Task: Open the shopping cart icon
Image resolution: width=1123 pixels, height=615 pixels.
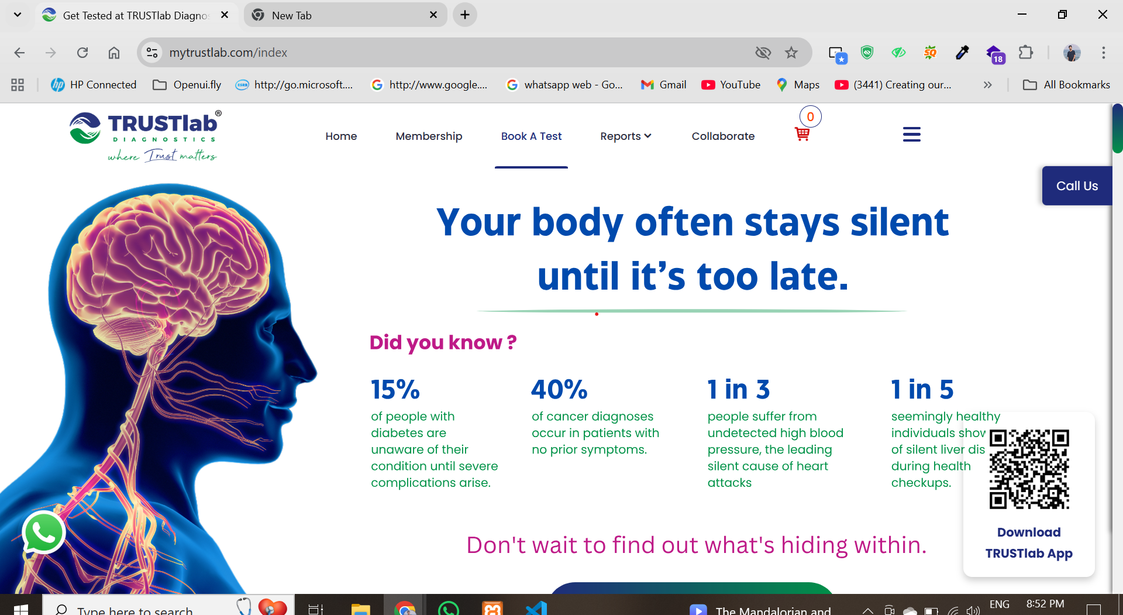Action: coord(802,134)
